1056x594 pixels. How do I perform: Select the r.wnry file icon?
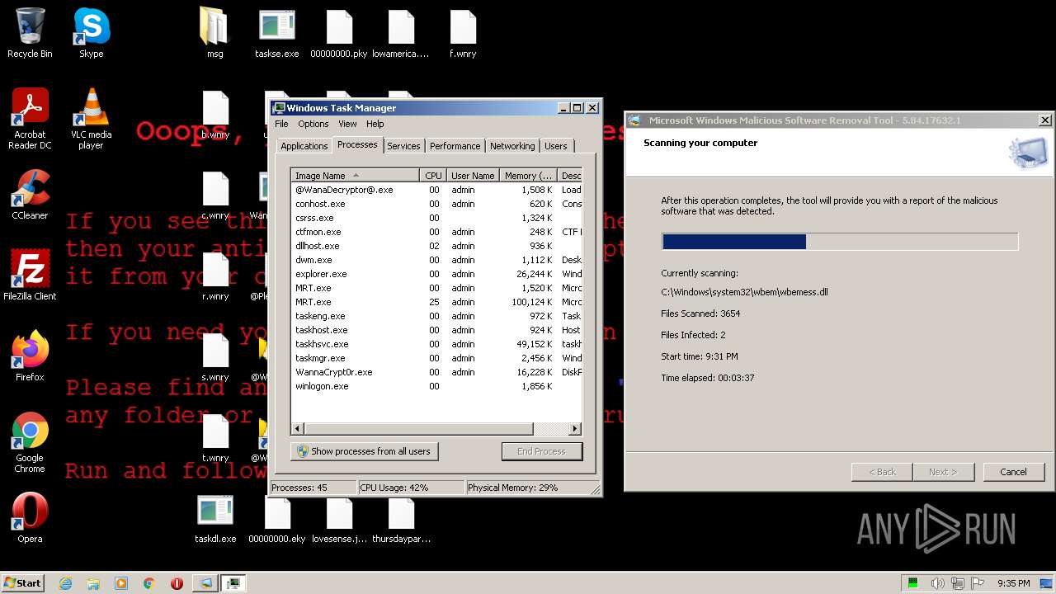(215, 276)
